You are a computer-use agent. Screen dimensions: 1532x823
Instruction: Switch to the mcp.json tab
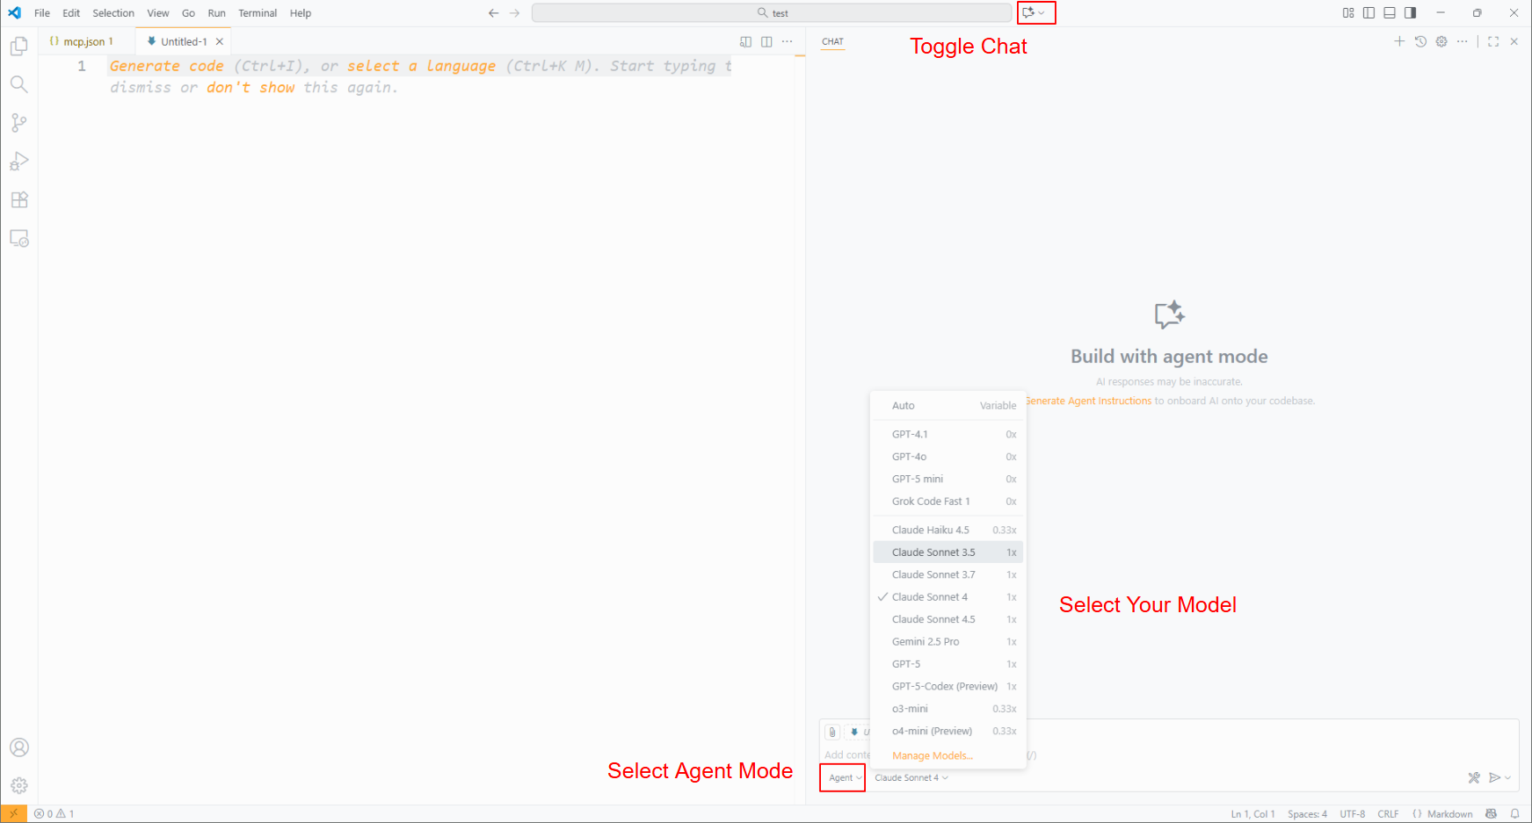[x=83, y=41]
